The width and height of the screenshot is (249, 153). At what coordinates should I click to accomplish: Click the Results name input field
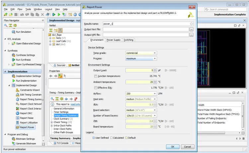(148, 24)
